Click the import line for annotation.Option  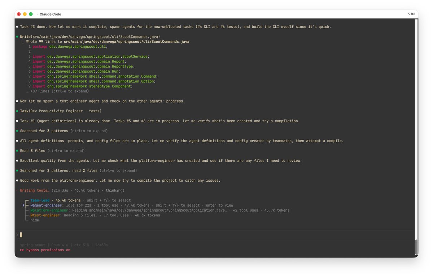click(x=94, y=81)
